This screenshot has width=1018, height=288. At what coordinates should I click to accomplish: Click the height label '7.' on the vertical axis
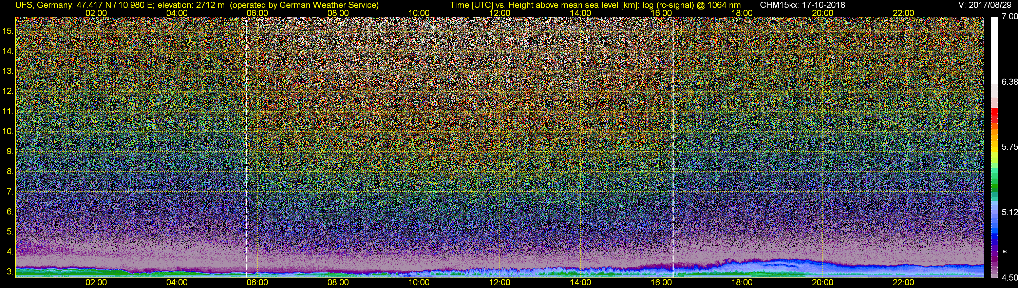(x=10, y=192)
